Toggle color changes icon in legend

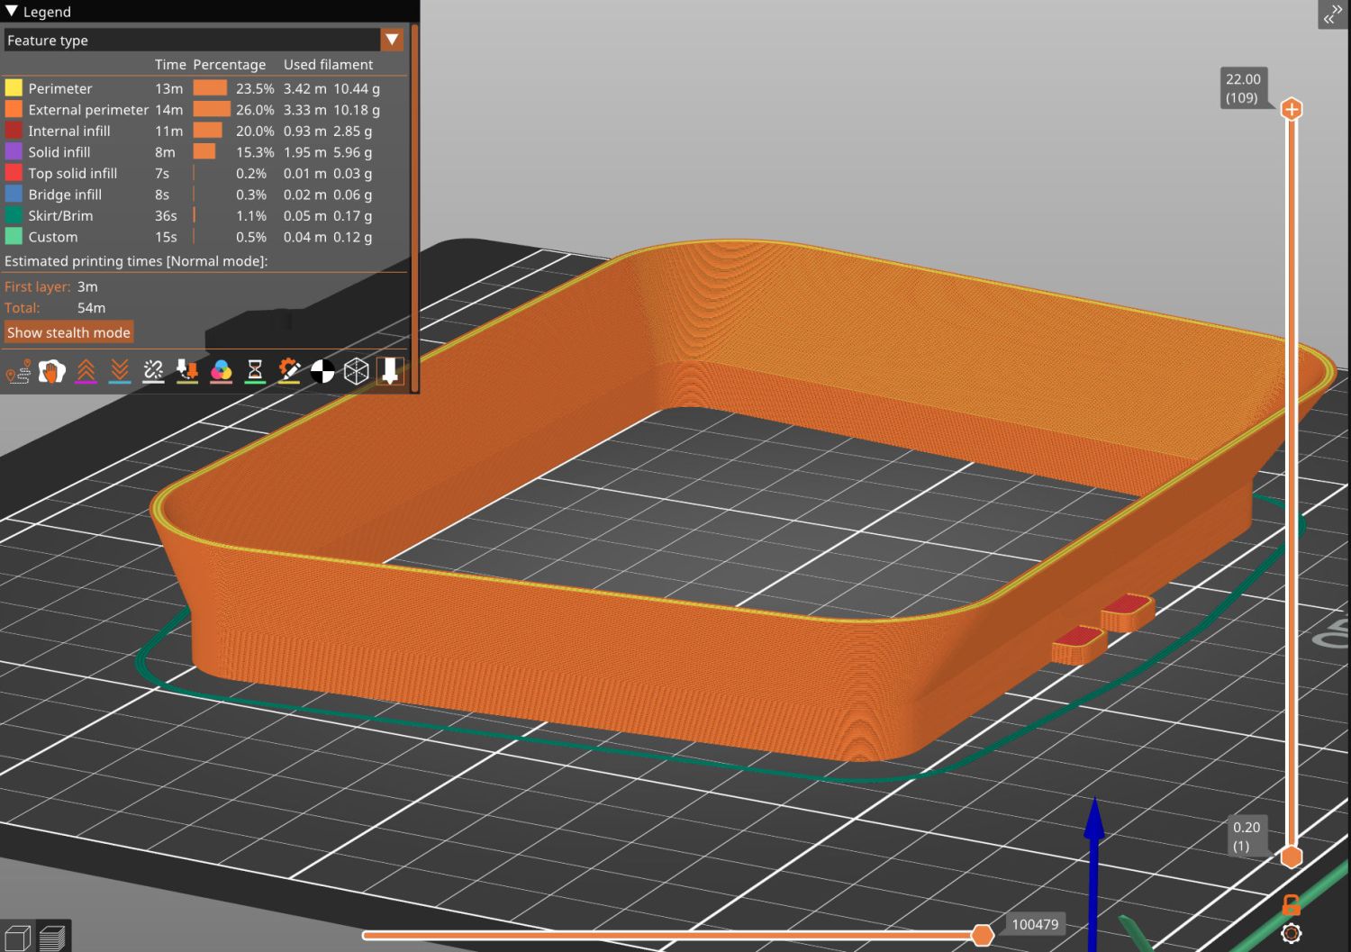[222, 371]
